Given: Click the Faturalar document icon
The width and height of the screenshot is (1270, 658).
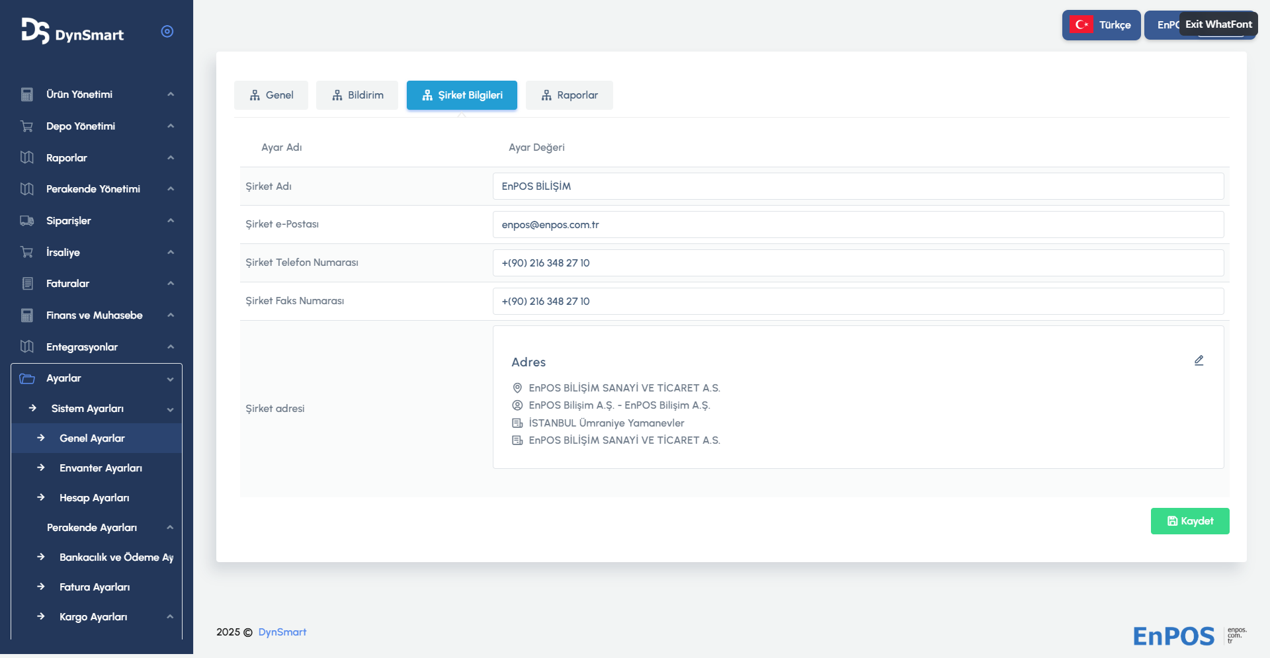Looking at the screenshot, I should point(27,284).
